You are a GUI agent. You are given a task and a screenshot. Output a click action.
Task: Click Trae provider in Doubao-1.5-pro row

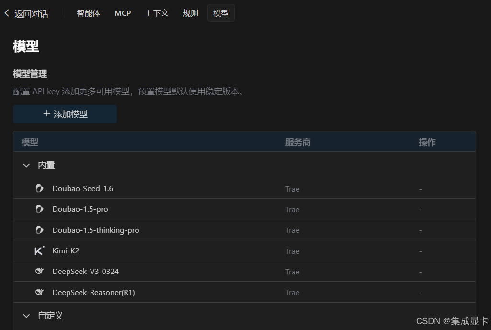click(292, 210)
